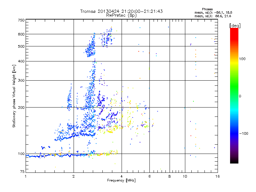
Task: Click the y-axis tick label "200"
Action: (x=21, y=108)
